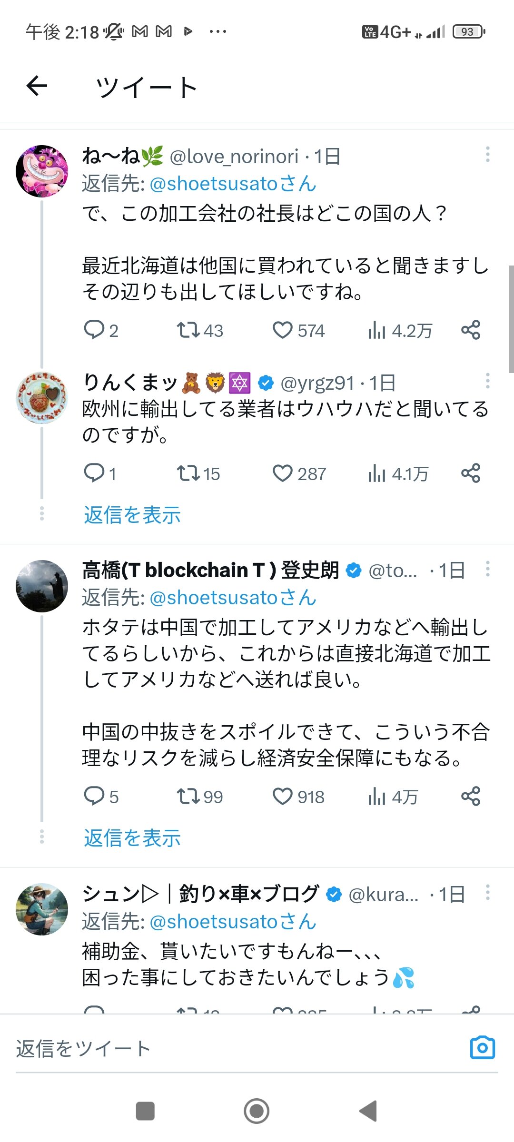Tap the back arrow in the header
This screenshot has height=1142, width=514.
pyautogui.click(x=37, y=86)
